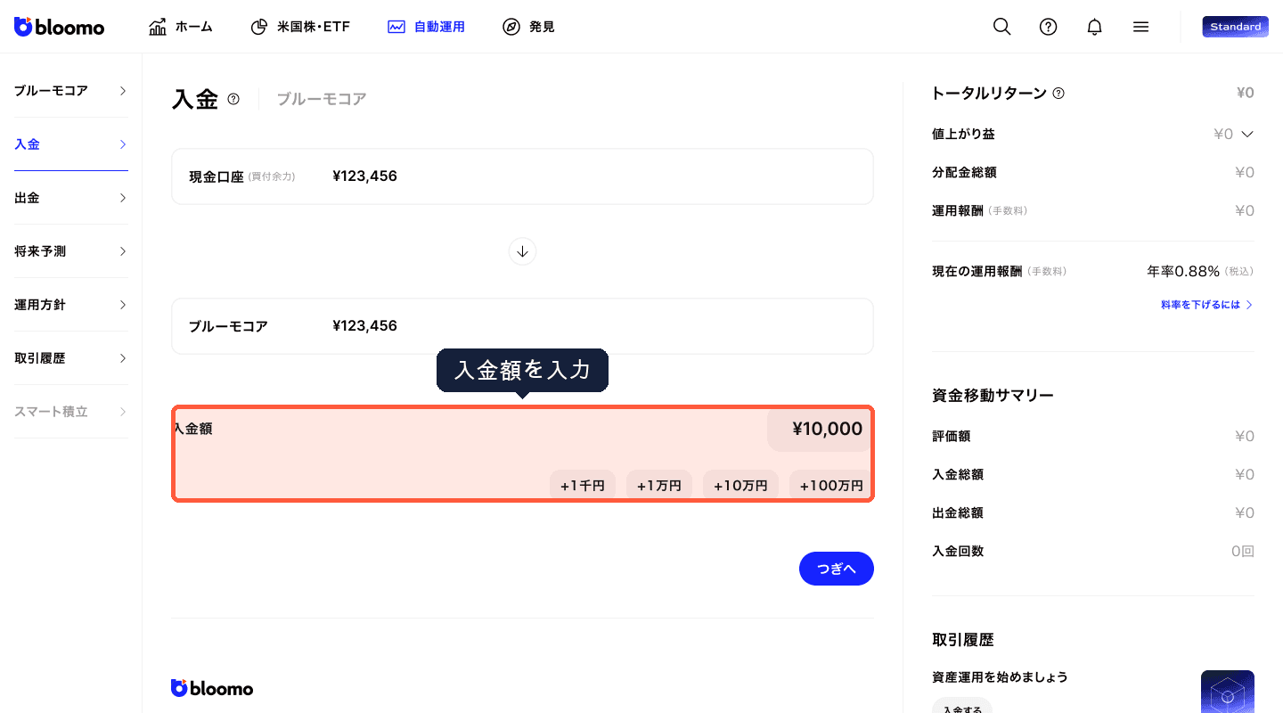Click the down-arrow circle between accounts
This screenshot has height=713, width=1283.
pos(522,251)
